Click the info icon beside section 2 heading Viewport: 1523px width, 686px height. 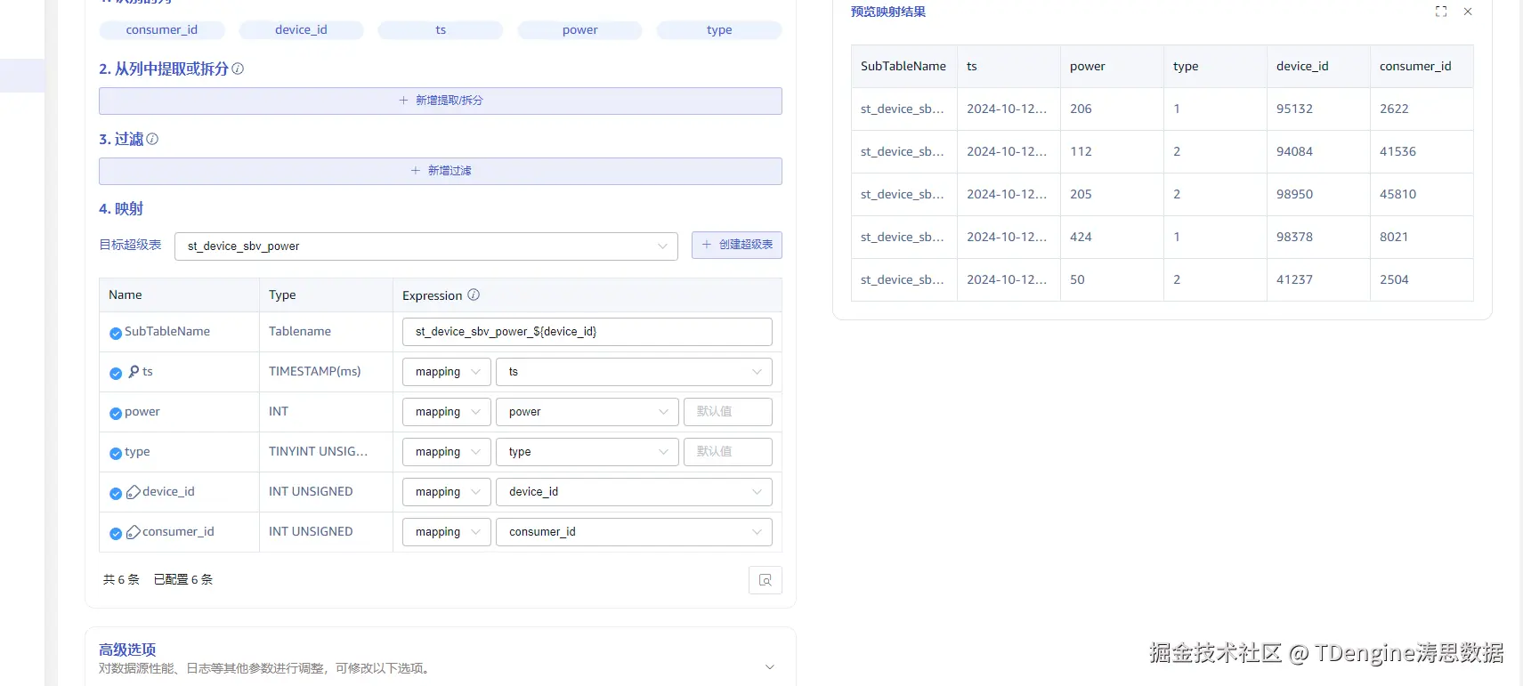pyautogui.click(x=238, y=69)
